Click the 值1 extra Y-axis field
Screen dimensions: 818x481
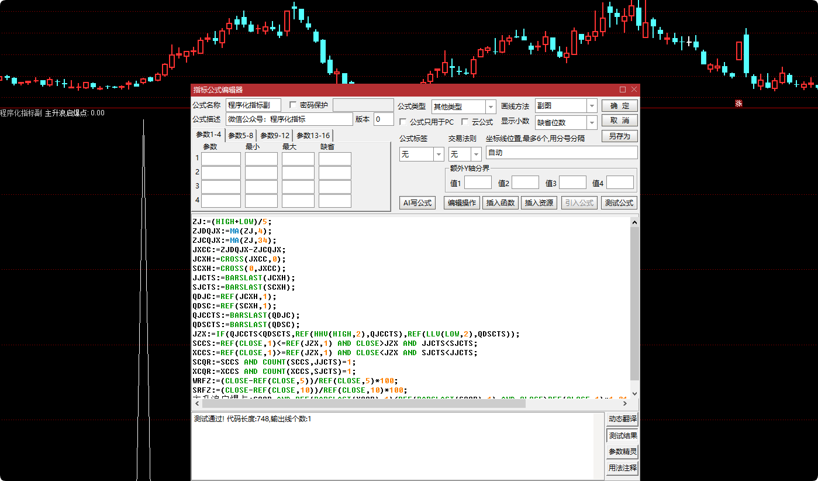pyautogui.click(x=478, y=183)
